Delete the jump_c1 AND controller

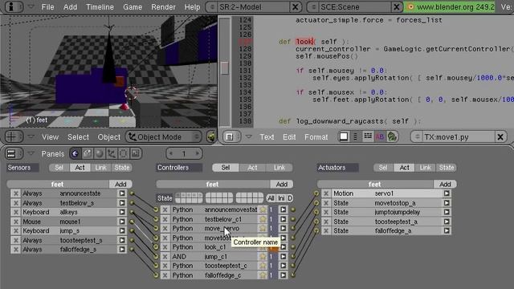tap(165, 257)
